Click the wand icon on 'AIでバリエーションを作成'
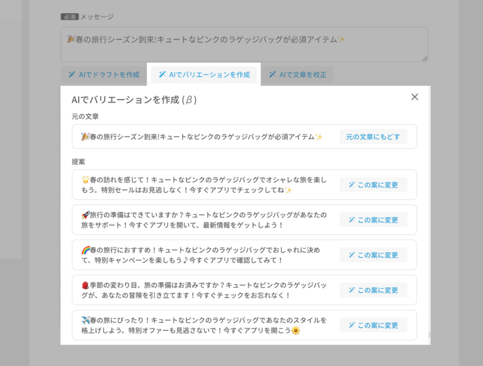 tap(162, 75)
